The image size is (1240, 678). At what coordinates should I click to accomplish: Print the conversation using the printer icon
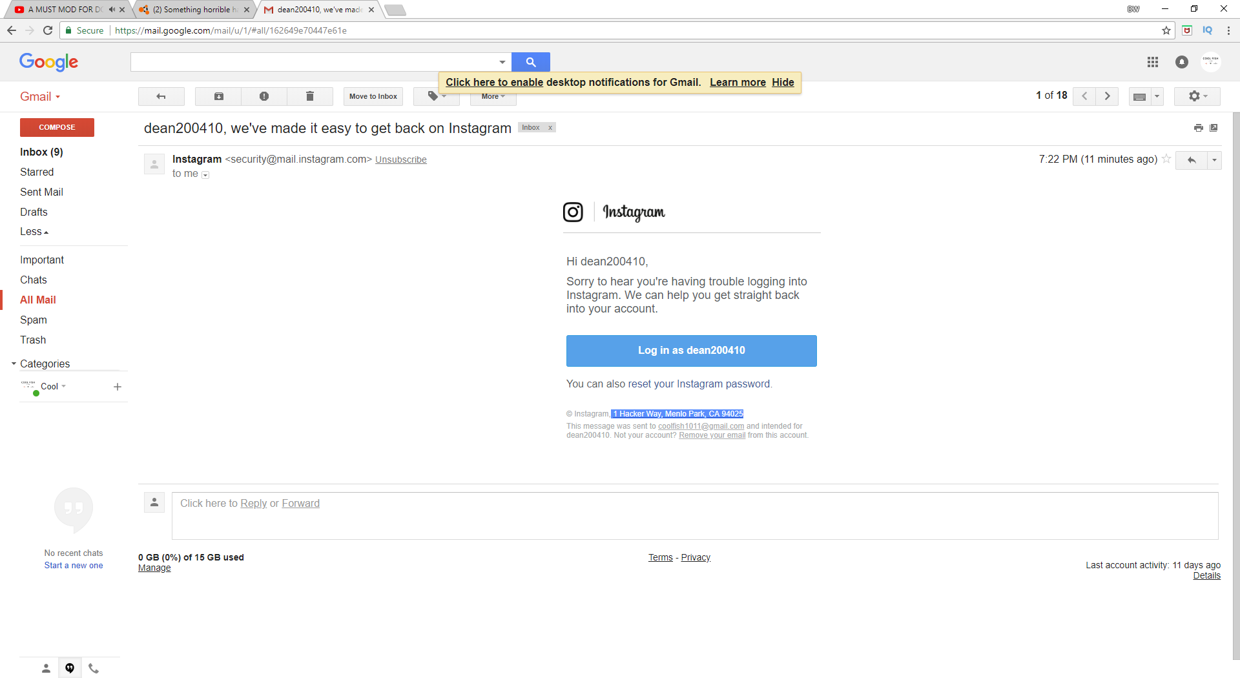click(1199, 128)
